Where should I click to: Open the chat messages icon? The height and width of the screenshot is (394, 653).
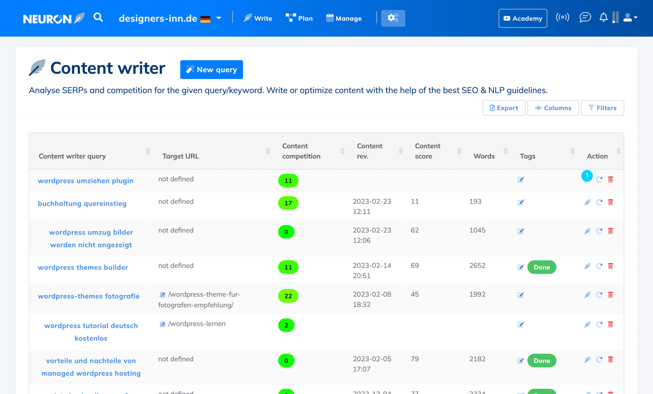[585, 17]
